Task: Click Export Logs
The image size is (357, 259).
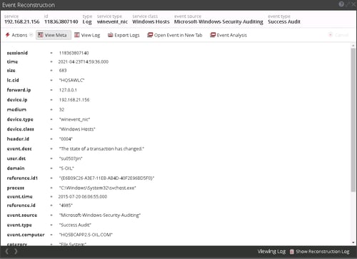Action: 124,35
